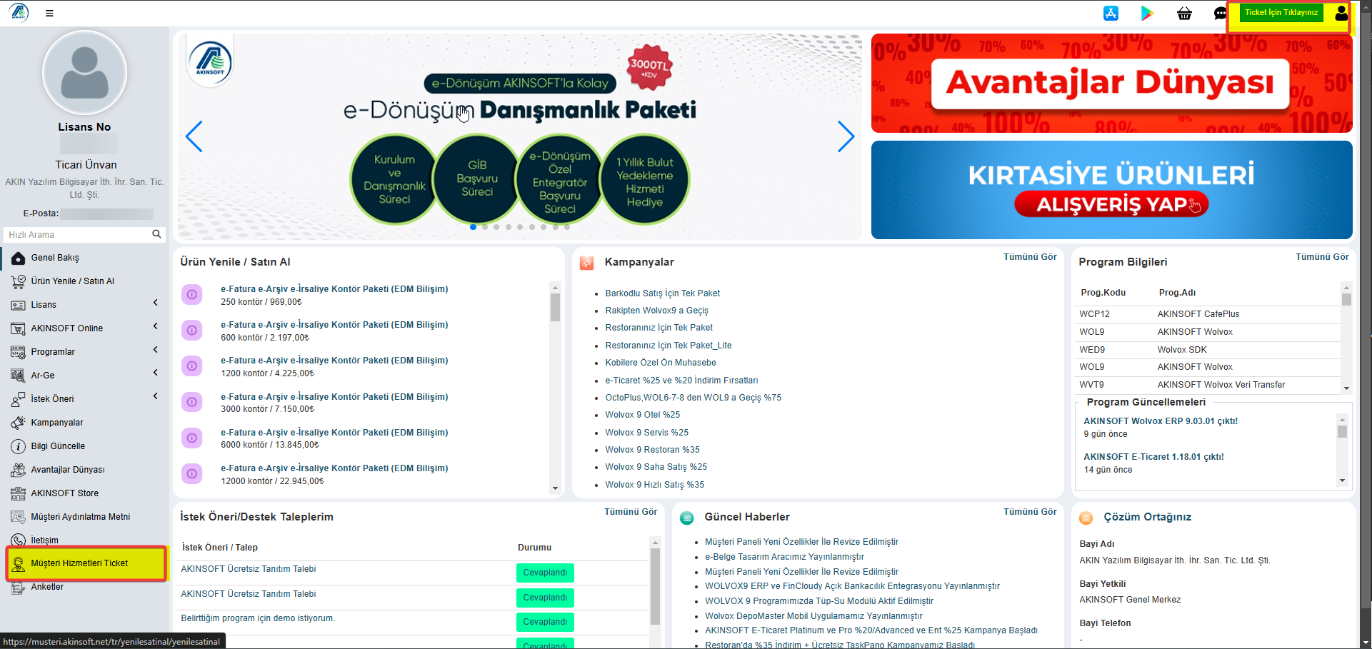Click scroll-down arrow in Program Güncellemeleri
Viewport: 1372px width, 649px height.
[1342, 481]
